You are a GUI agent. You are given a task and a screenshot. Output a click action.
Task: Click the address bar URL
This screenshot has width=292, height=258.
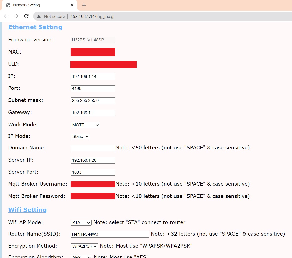pos(93,16)
